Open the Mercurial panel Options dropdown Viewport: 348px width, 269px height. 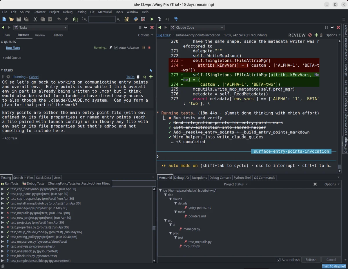pos(332,184)
